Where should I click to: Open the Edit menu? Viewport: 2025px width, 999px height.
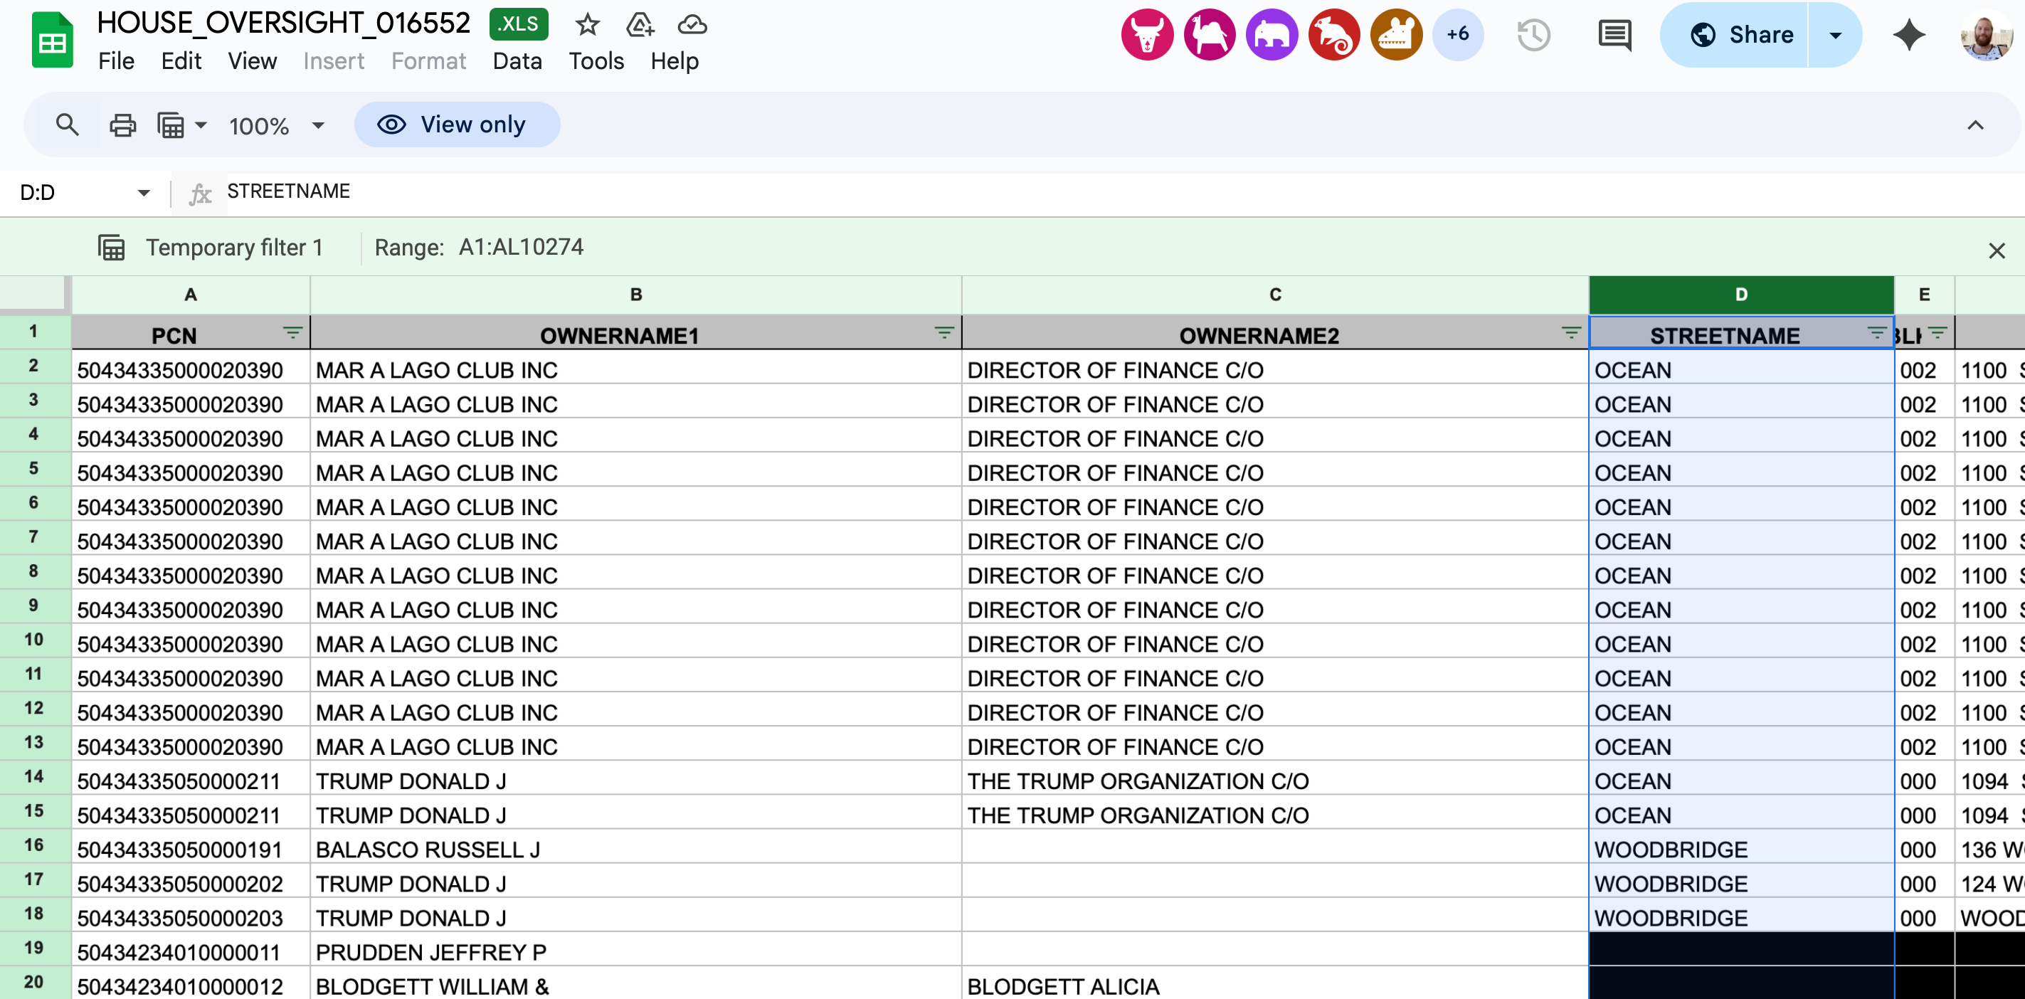point(181,61)
